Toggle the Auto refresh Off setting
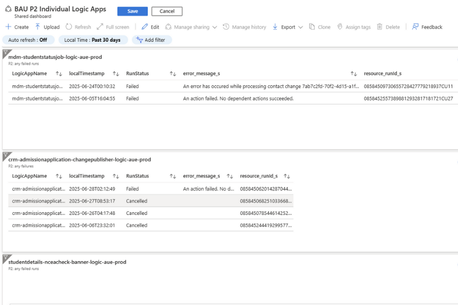Screen dimensions: 458x305 click(28, 40)
